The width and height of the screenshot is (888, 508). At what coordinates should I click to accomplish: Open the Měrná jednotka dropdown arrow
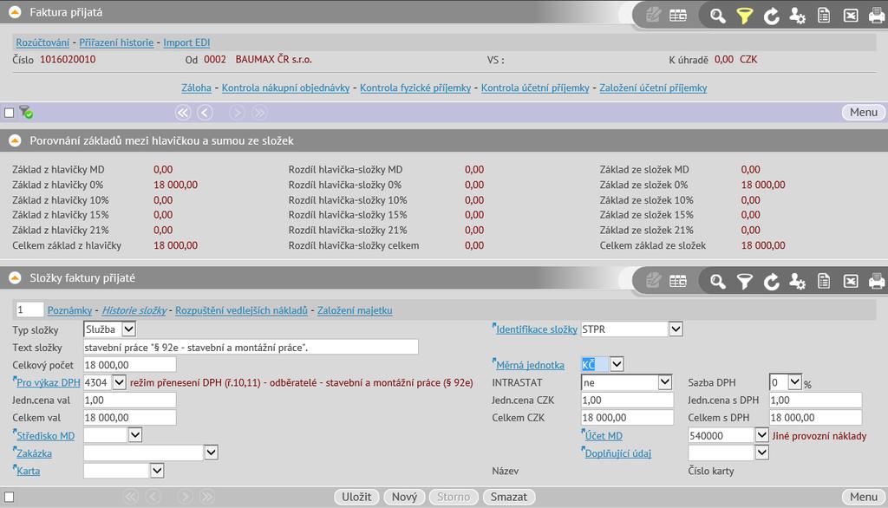pos(617,364)
